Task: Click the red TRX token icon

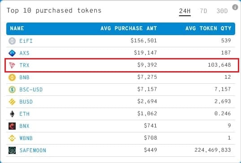Action: pos(12,65)
